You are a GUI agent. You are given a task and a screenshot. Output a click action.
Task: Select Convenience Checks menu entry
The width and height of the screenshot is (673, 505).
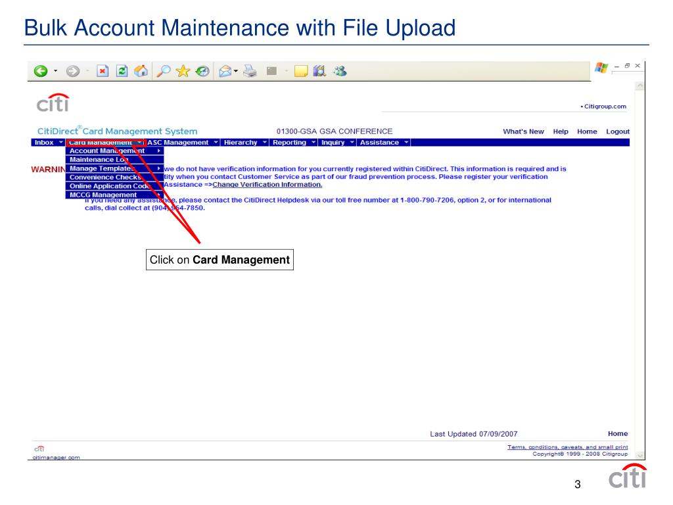point(114,178)
